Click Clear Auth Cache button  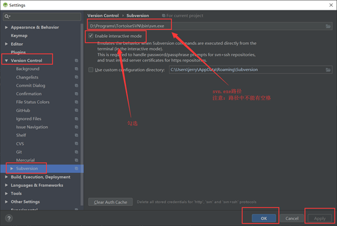[111, 202]
